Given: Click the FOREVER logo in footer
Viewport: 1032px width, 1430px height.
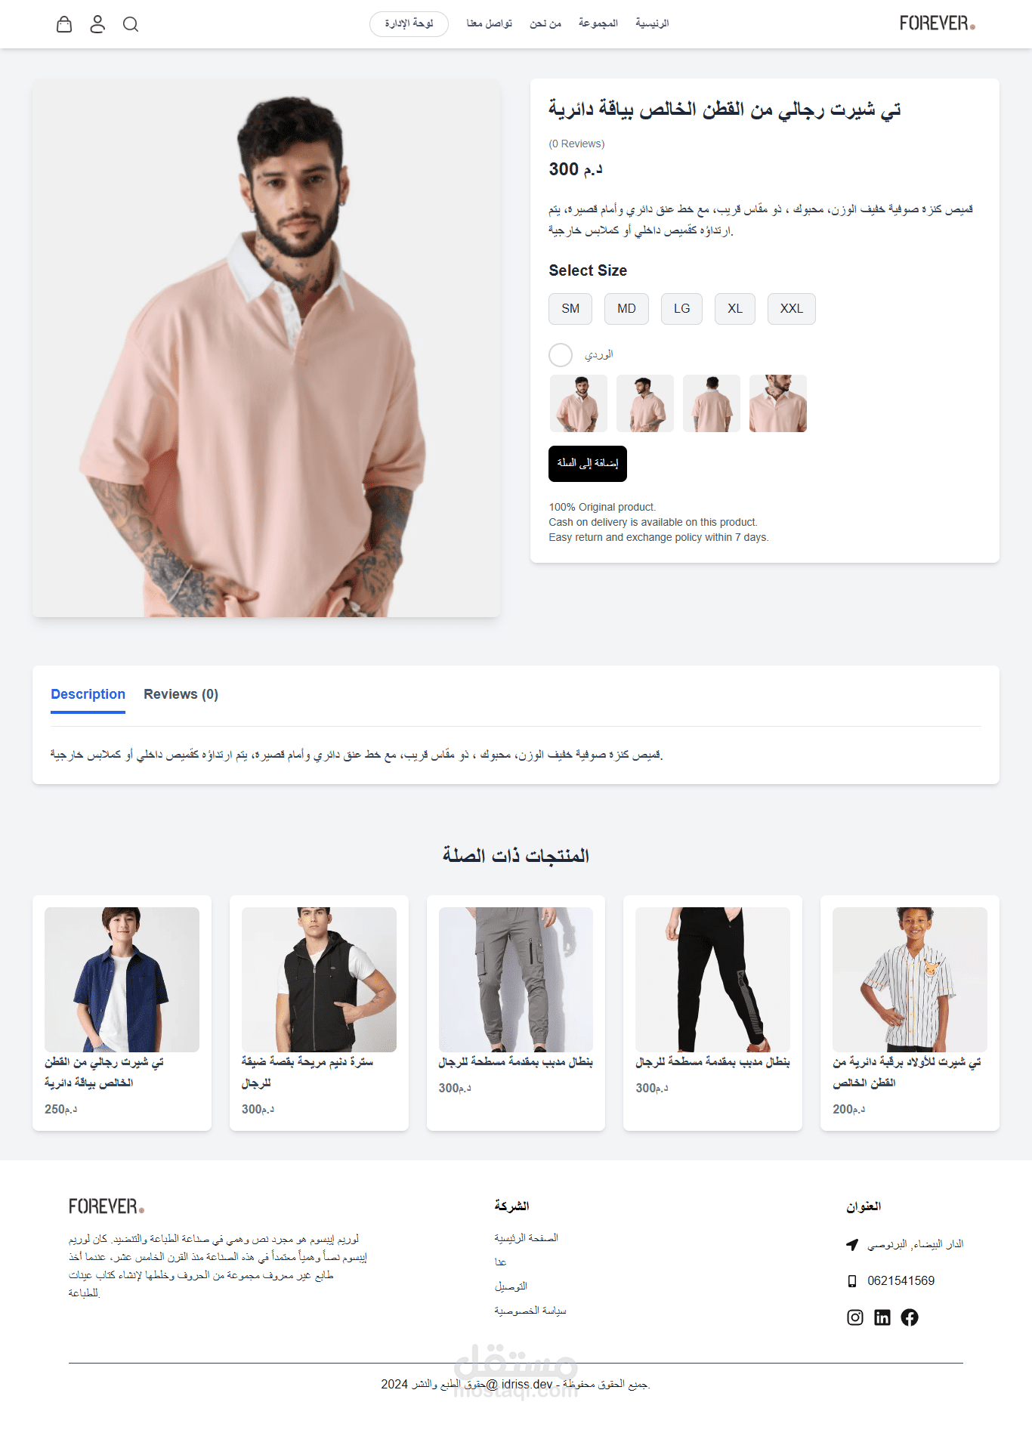Looking at the screenshot, I should click(106, 1206).
